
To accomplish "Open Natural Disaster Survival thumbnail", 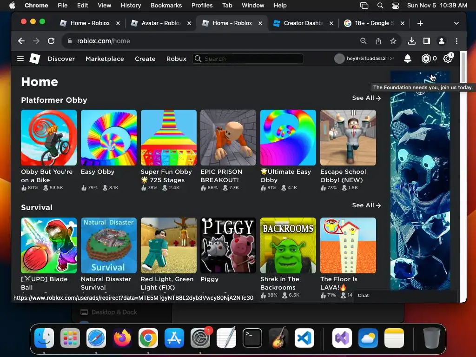I will 109,245.
